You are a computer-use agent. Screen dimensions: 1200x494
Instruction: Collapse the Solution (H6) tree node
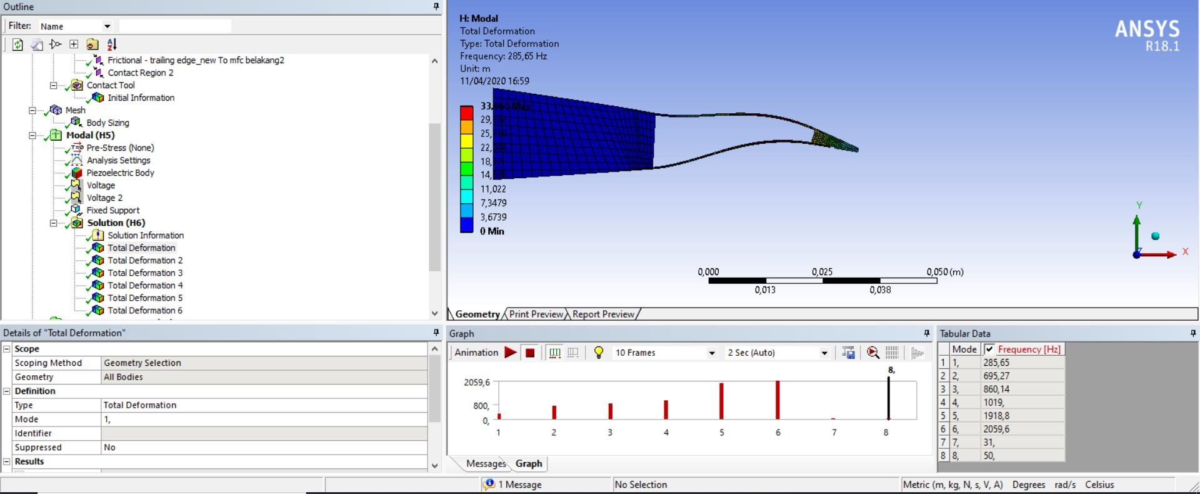53,223
